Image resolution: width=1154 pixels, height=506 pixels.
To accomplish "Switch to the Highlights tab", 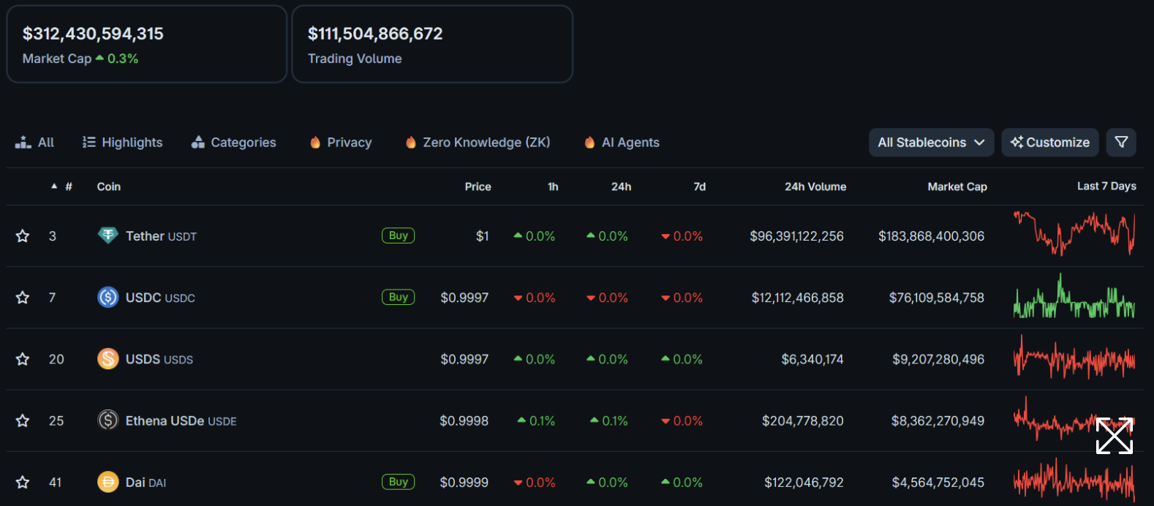I will pos(122,143).
